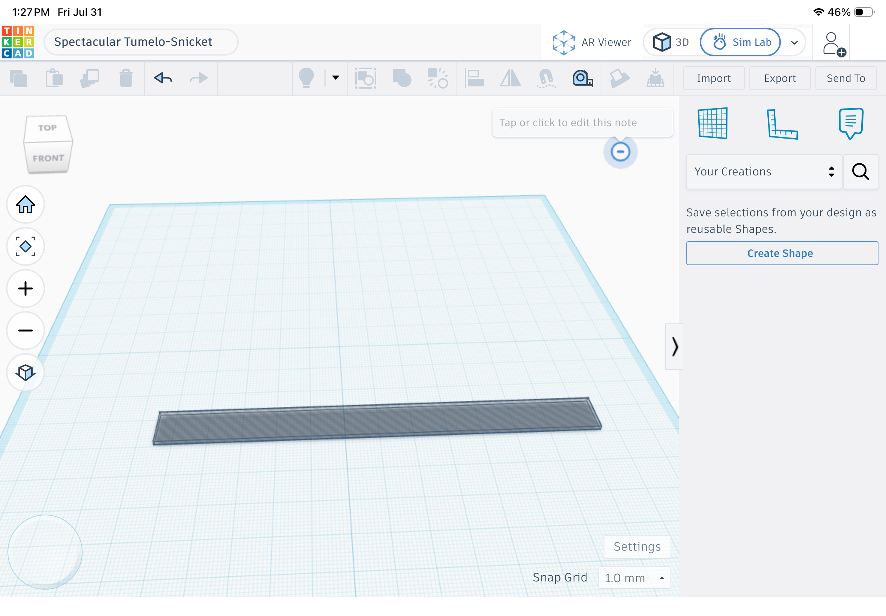The height and width of the screenshot is (616, 886).
Task: Undo the last action
Action: pos(163,79)
